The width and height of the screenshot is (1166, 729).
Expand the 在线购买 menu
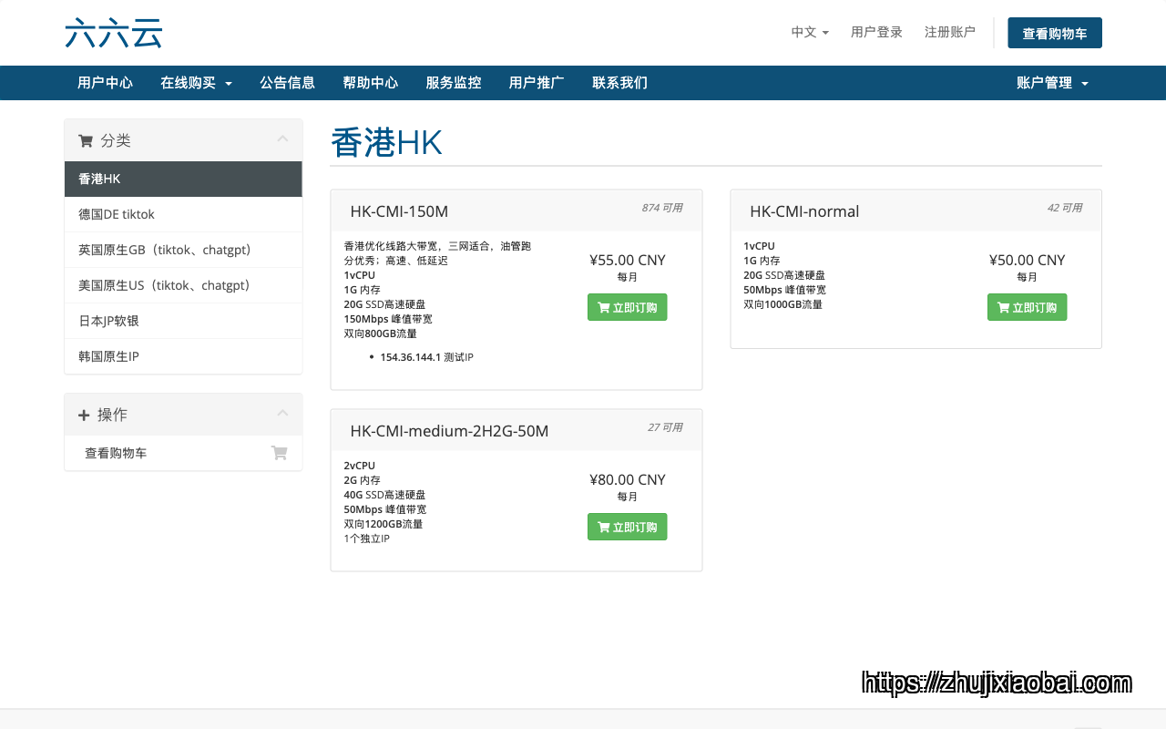196,83
